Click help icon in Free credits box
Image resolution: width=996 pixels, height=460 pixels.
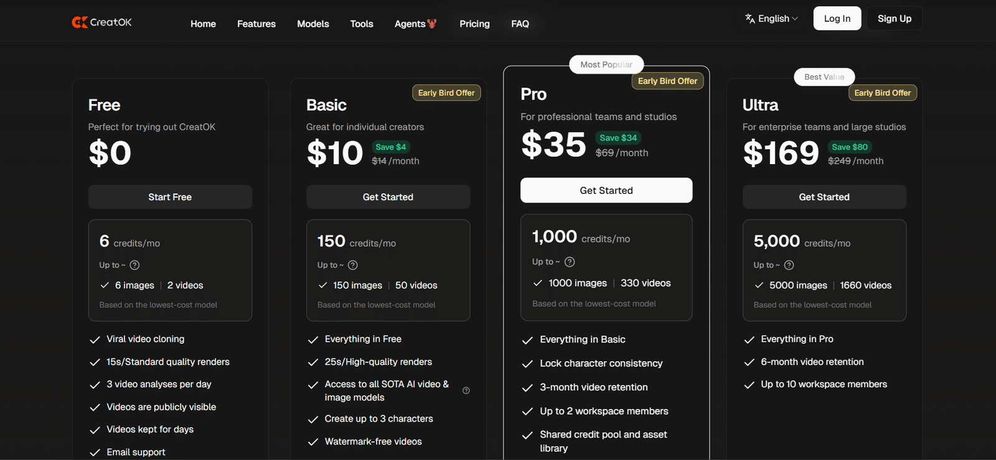[x=134, y=265]
